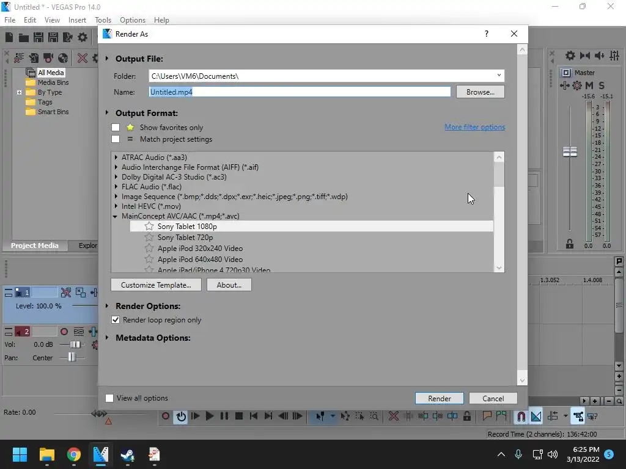Click the timeline Record button

(x=165, y=416)
